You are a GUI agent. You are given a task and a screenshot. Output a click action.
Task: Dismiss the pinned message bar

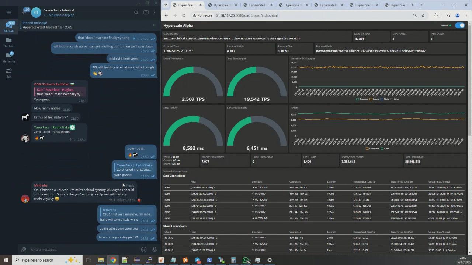[x=154, y=25]
